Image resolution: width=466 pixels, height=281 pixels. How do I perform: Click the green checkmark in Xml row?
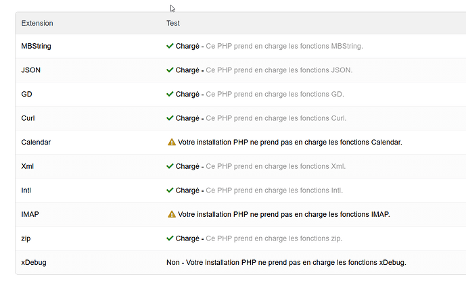click(170, 166)
